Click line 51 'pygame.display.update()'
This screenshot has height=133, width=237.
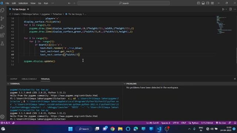[x=40, y=61]
